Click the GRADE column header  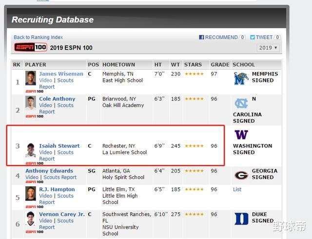[220, 65]
